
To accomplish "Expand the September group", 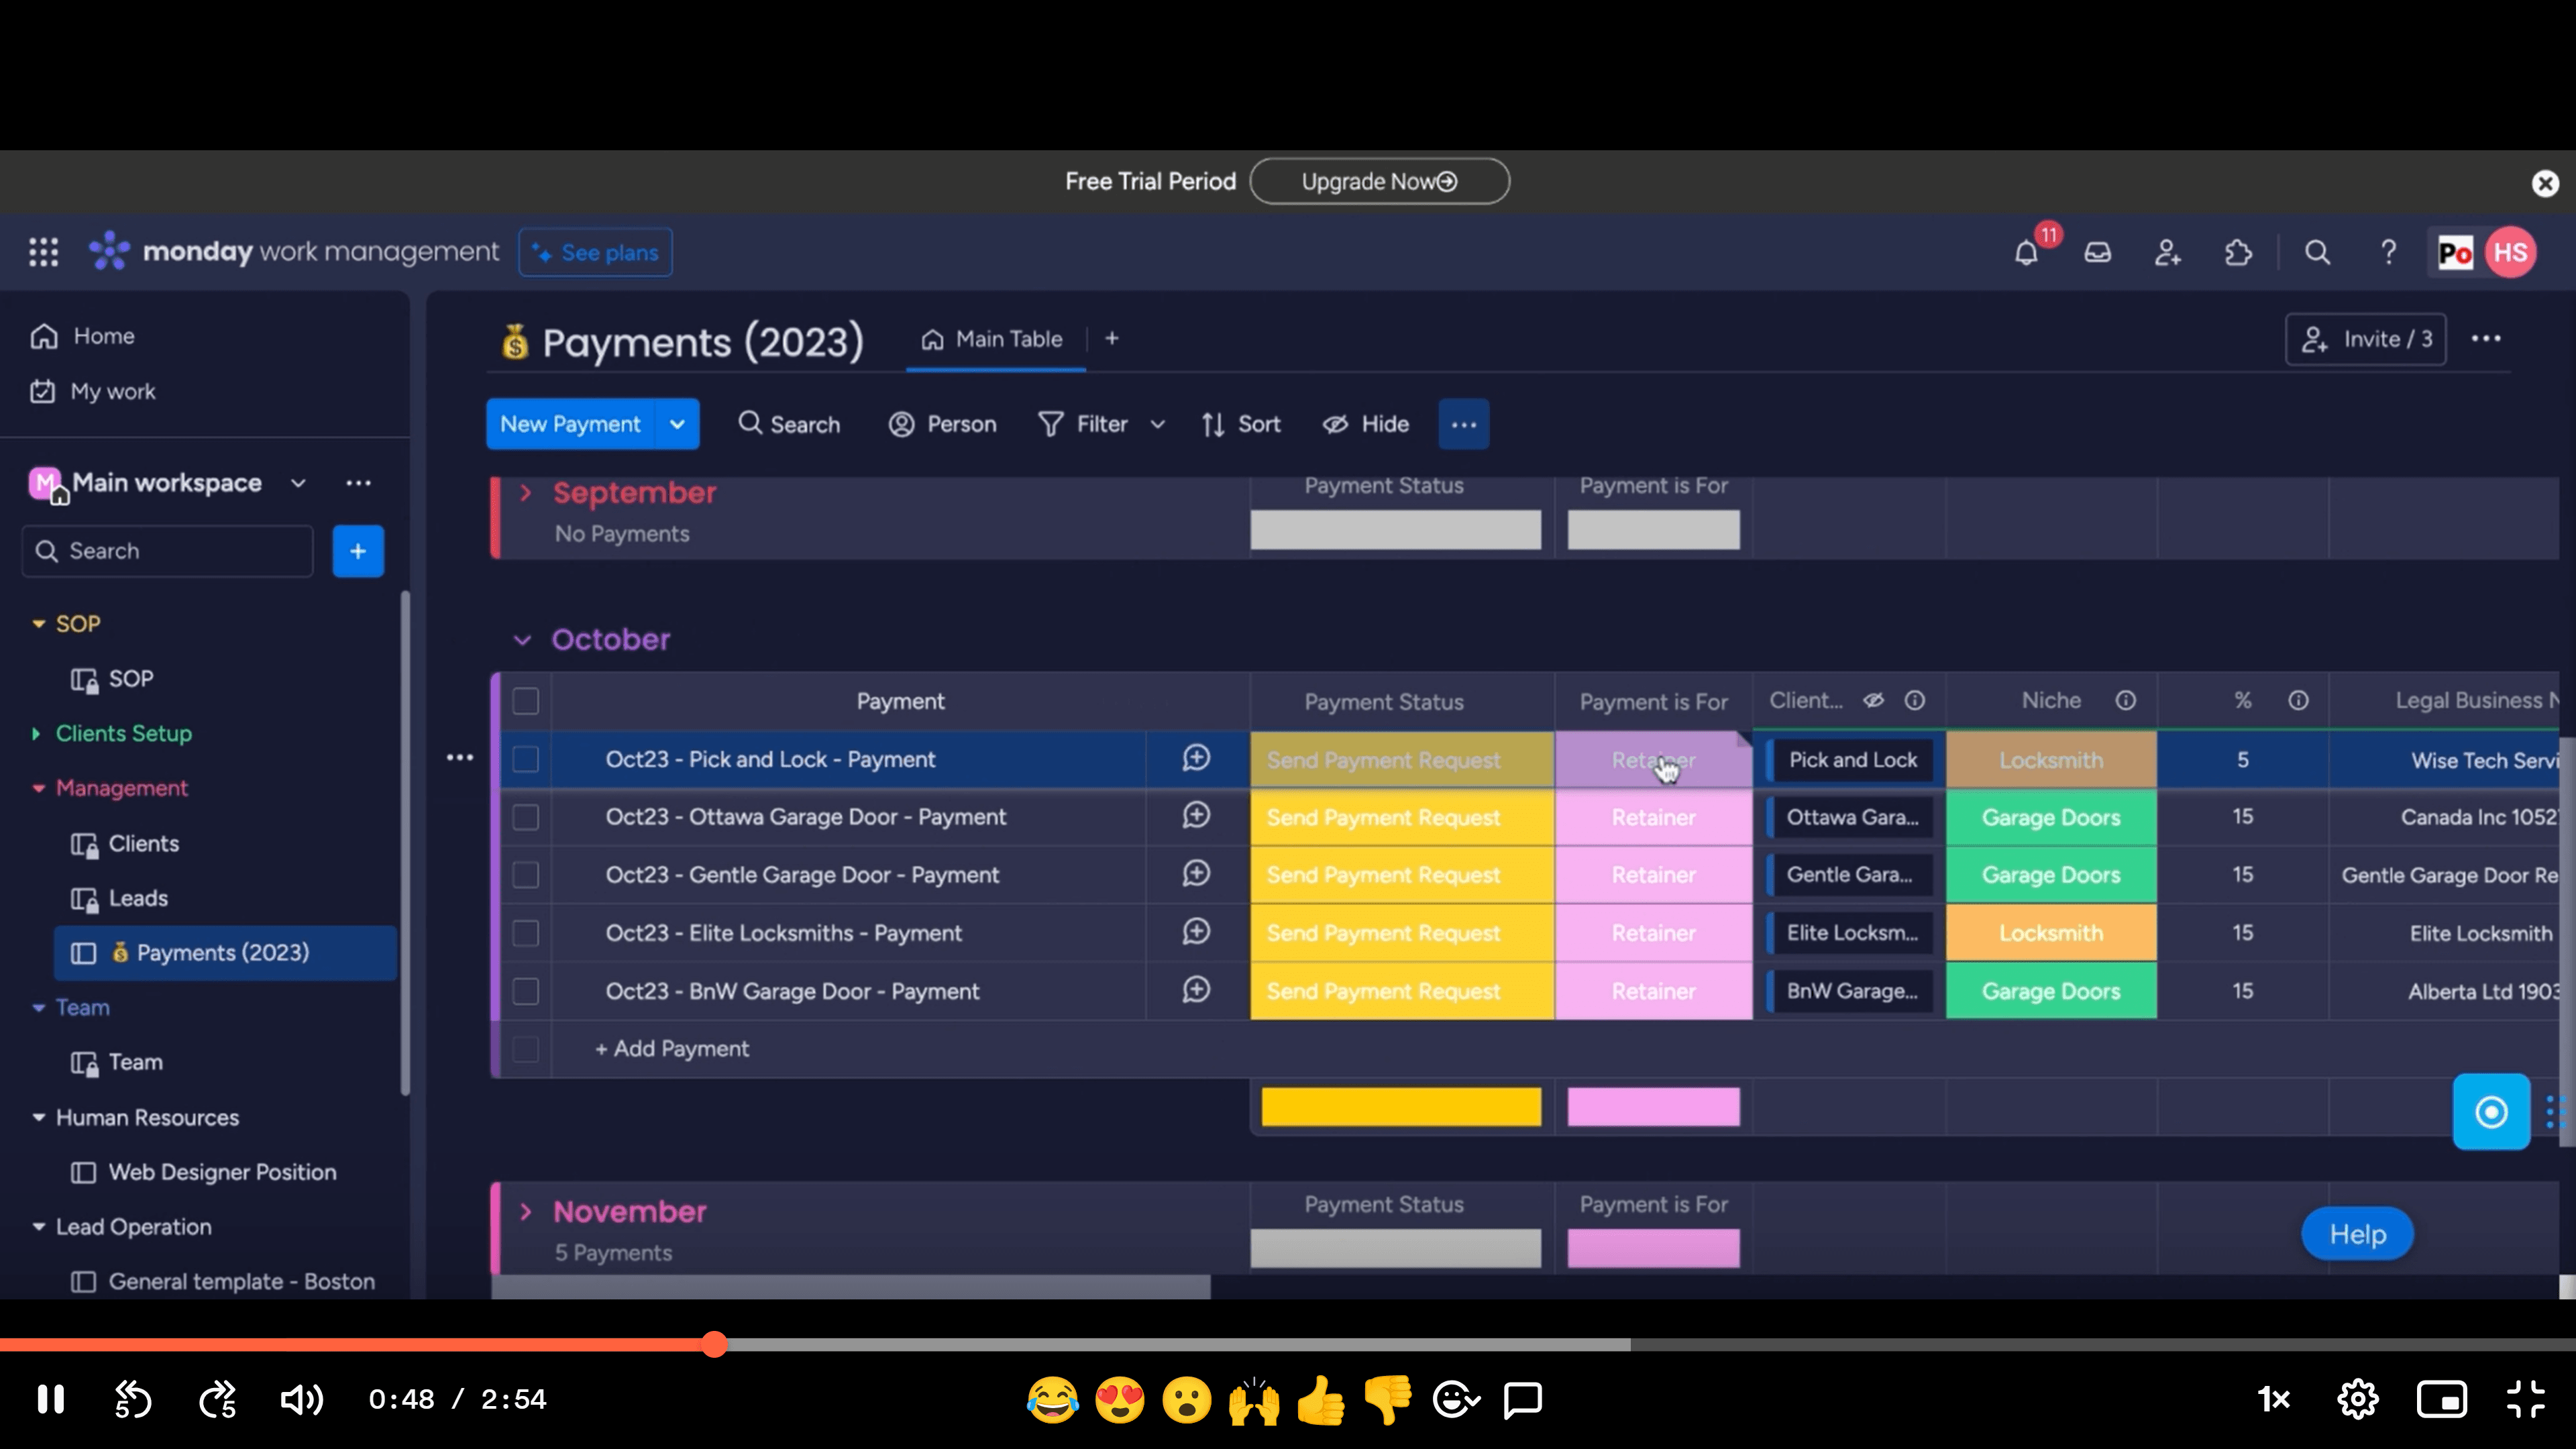I will [525, 492].
